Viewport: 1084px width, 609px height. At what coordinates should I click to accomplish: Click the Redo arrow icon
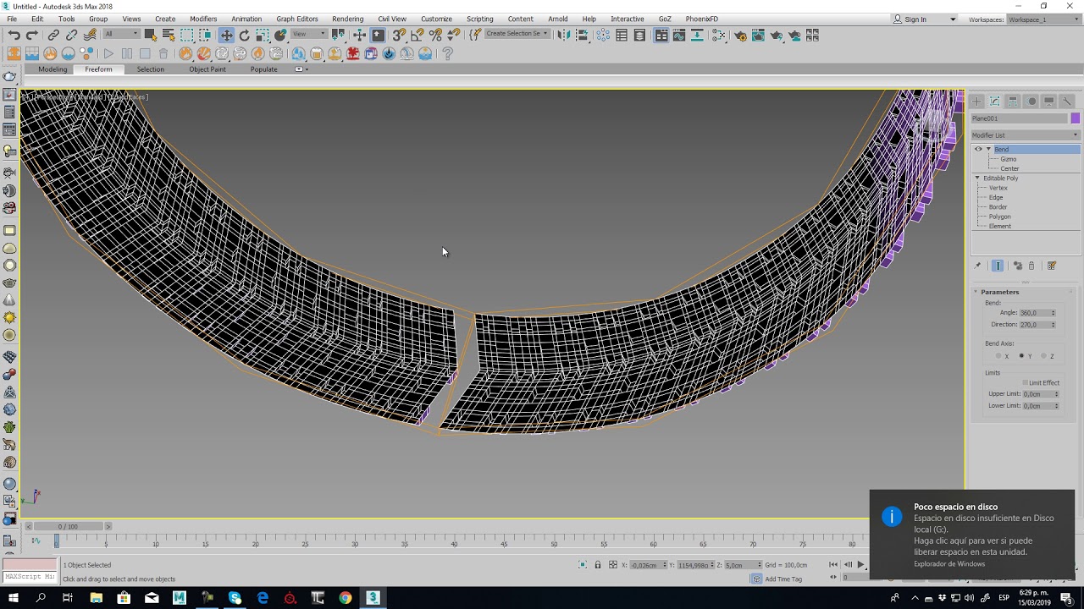click(32, 35)
